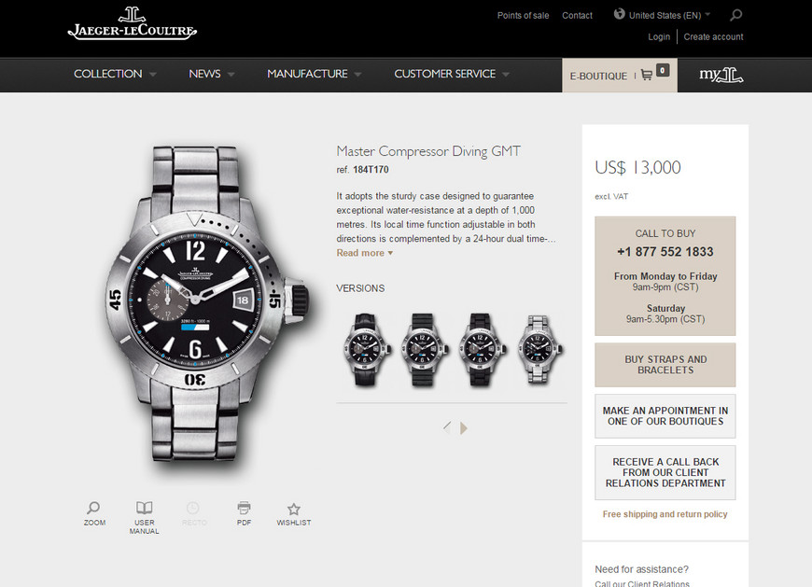812x587 pixels.
Task: Add to Wishlist with star icon
Action: pyautogui.click(x=294, y=509)
